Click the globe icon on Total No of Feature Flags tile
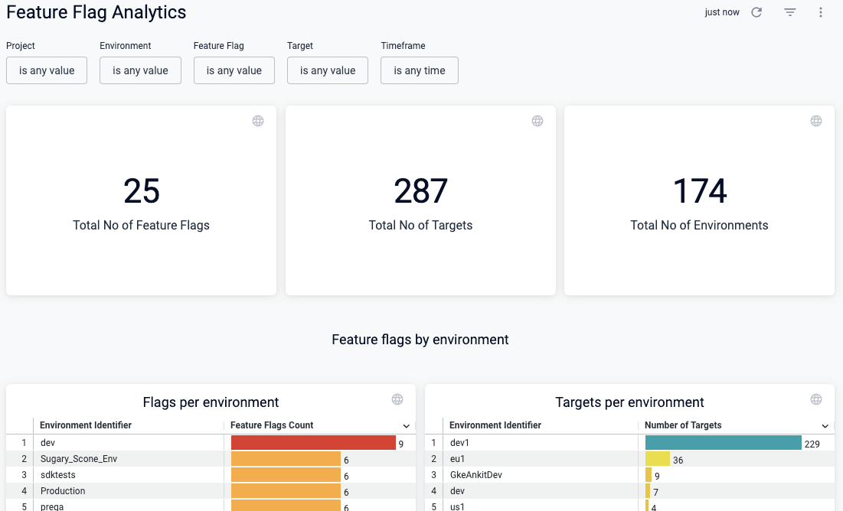Screen dimensions: 843x511 [x=257, y=120]
